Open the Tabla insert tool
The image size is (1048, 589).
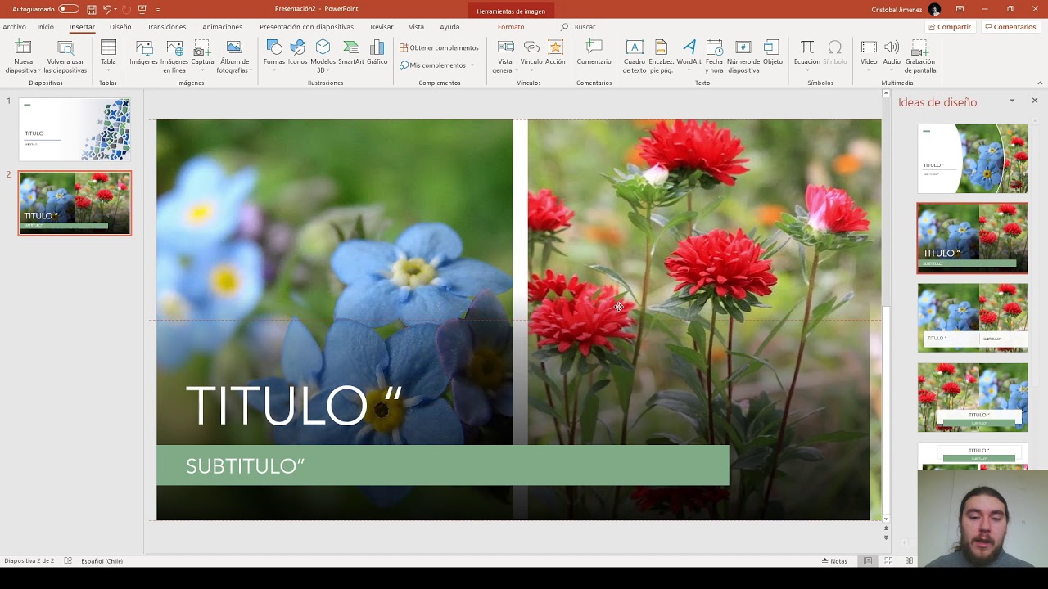[x=108, y=56]
